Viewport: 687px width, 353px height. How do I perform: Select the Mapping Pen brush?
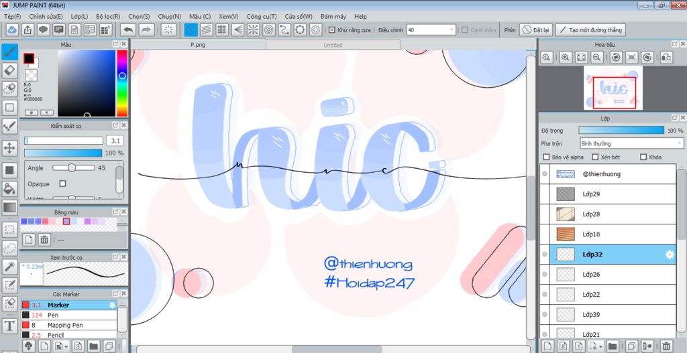point(69,325)
